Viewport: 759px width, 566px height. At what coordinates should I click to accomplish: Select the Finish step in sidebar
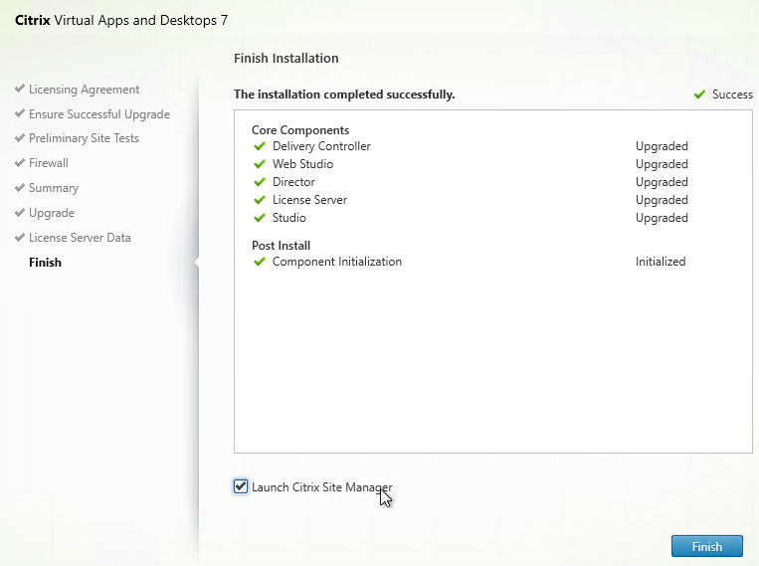click(x=45, y=263)
